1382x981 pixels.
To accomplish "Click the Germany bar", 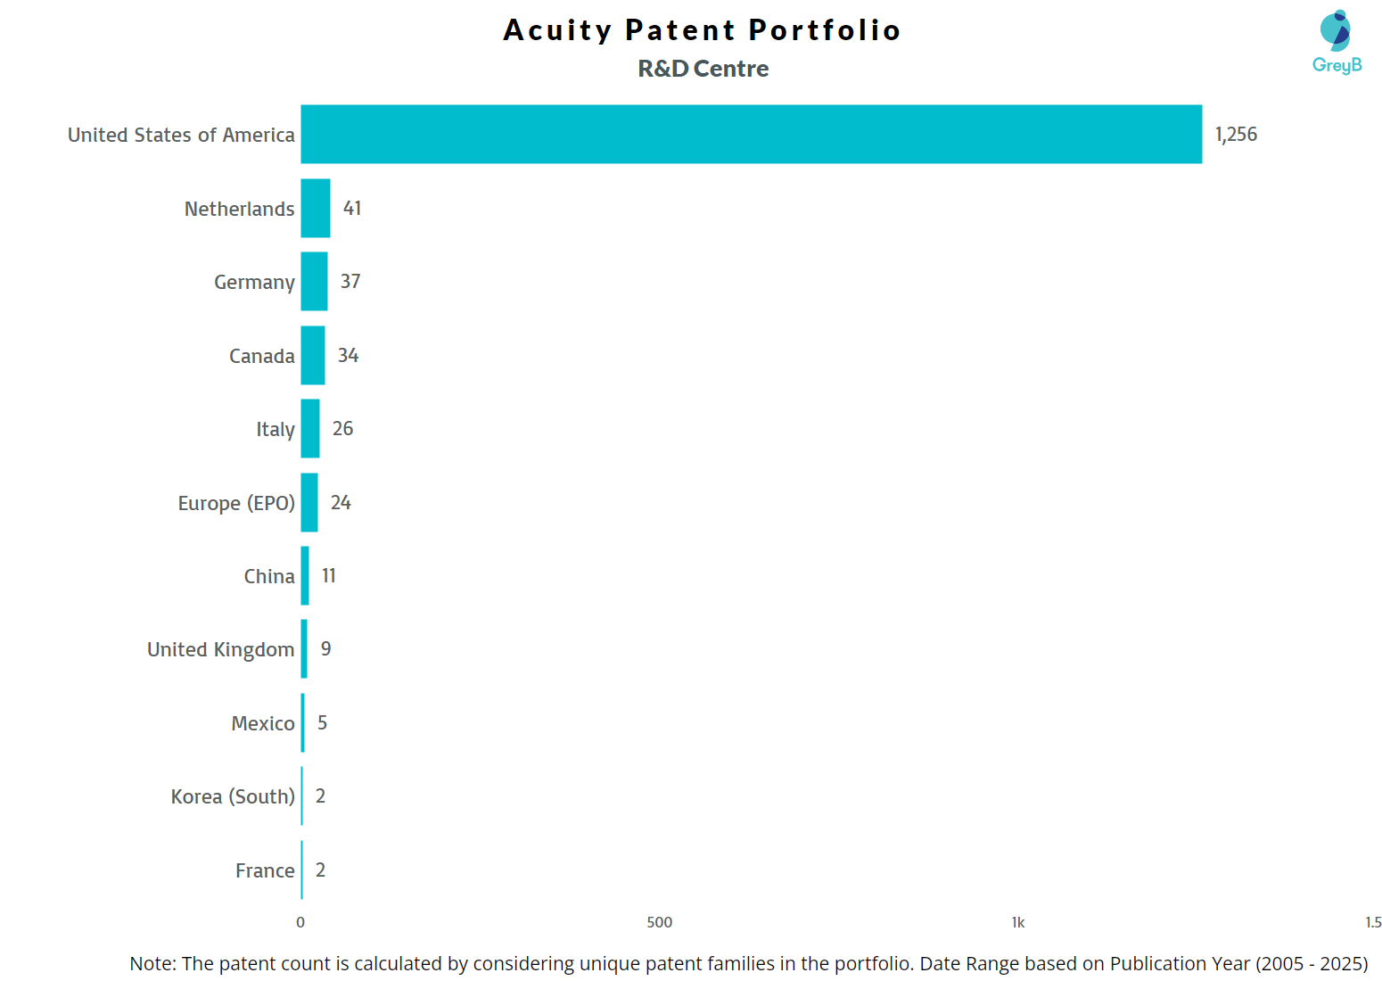I will click(314, 282).
